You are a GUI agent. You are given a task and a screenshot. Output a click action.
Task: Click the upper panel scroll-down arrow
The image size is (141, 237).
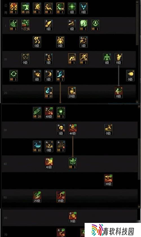pyautogui.click(x=137, y=102)
